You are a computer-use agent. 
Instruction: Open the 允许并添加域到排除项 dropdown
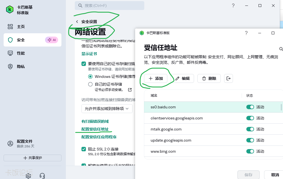tap(107, 109)
